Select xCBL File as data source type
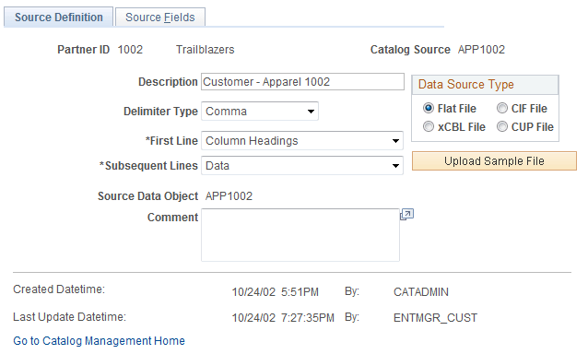 pyautogui.click(x=429, y=126)
